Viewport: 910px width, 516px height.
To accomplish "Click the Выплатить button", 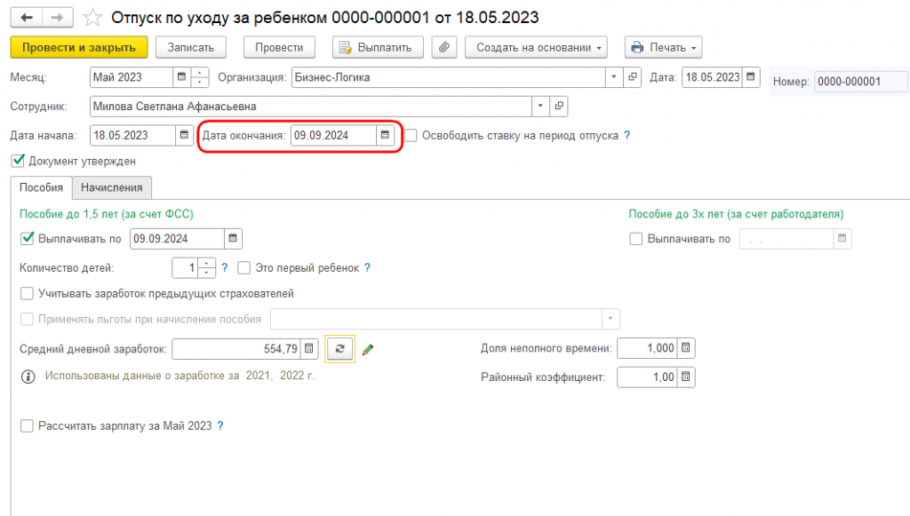I will (378, 48).
